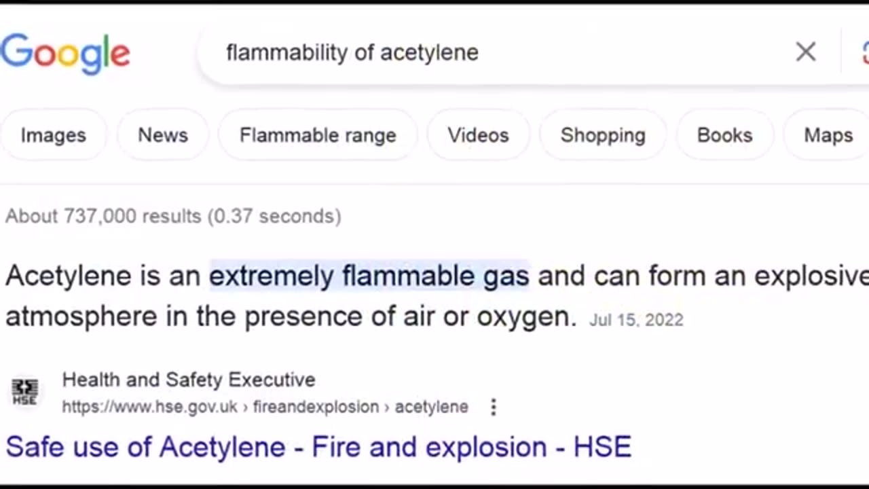
Task: Switch to the Images filter
Action: pos(53,135)
